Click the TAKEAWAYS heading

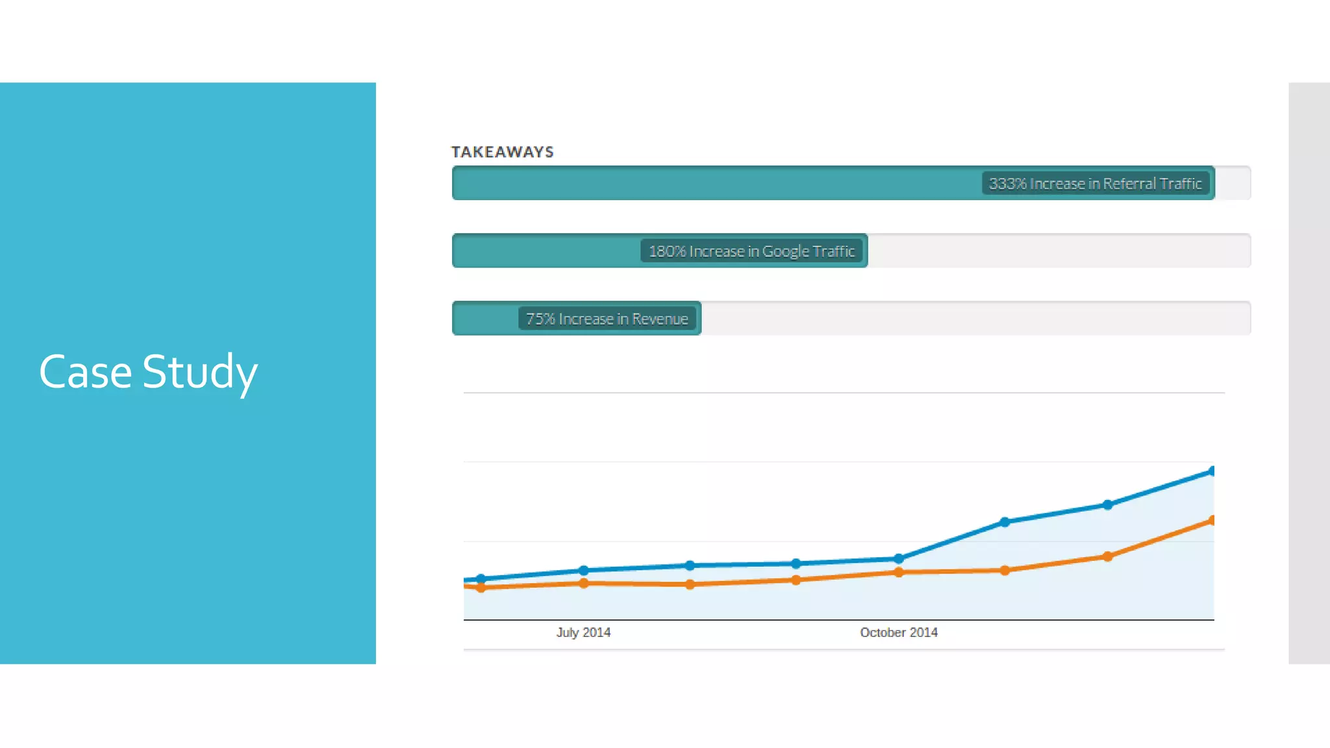point(503,152)
